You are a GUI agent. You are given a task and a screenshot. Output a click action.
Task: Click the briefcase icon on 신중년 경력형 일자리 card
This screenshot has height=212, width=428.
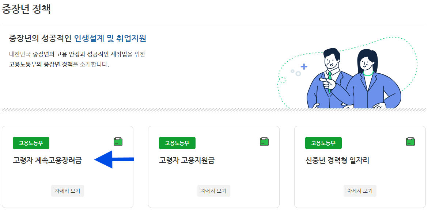click(410, 141)
